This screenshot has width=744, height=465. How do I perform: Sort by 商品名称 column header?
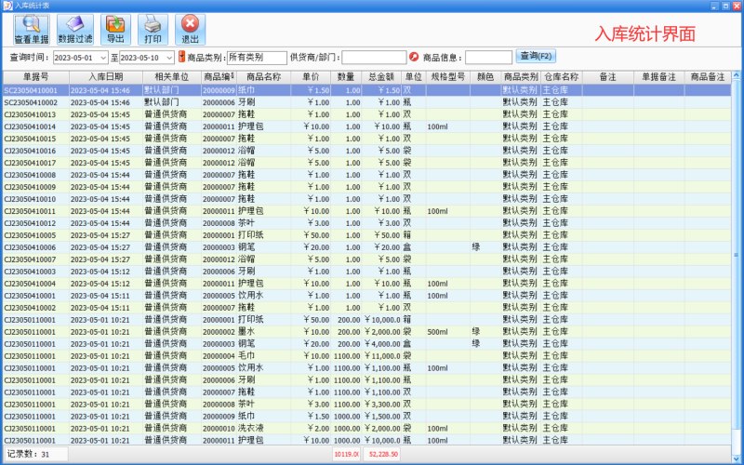tap(263, 77)
